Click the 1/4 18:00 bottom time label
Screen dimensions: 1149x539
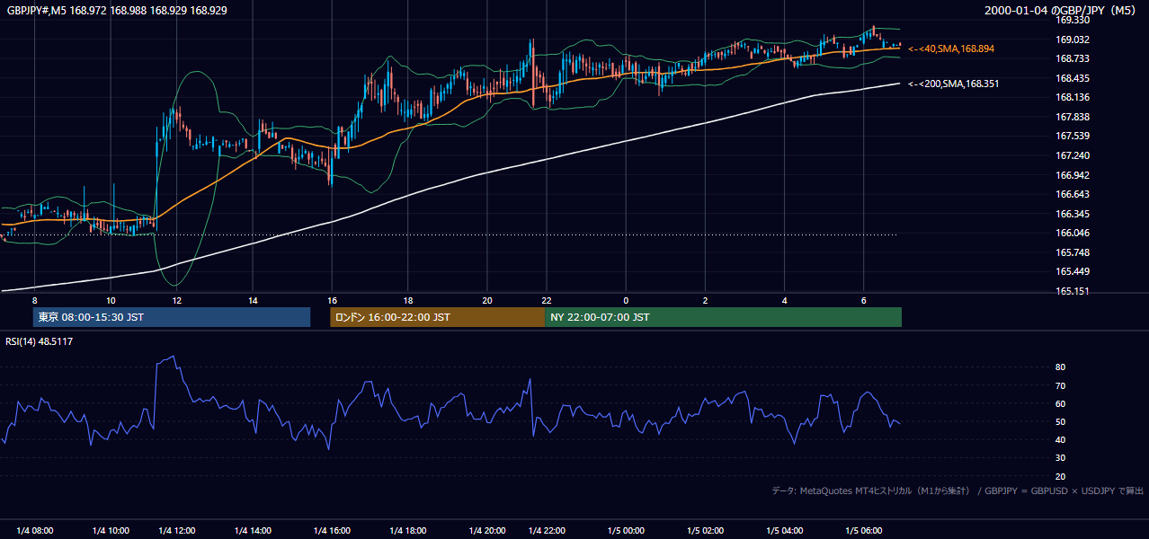click(x=408, y=530)
